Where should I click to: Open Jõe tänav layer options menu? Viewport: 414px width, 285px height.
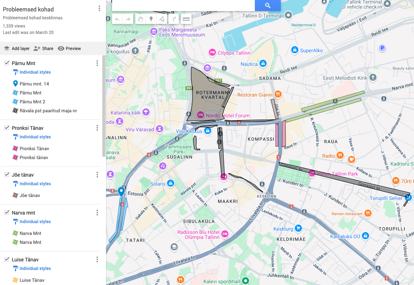[97, 175]
